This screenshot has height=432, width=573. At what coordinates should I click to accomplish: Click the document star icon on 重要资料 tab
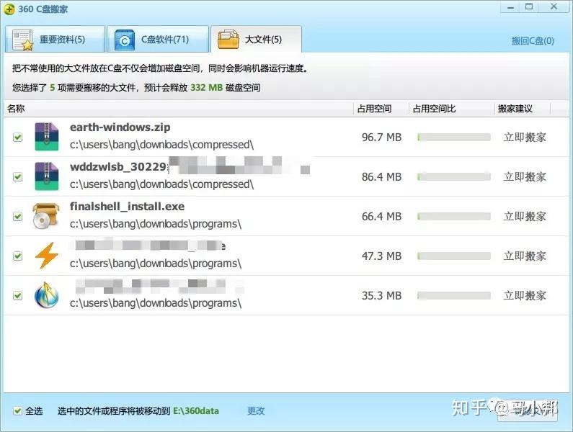point(22,40)
